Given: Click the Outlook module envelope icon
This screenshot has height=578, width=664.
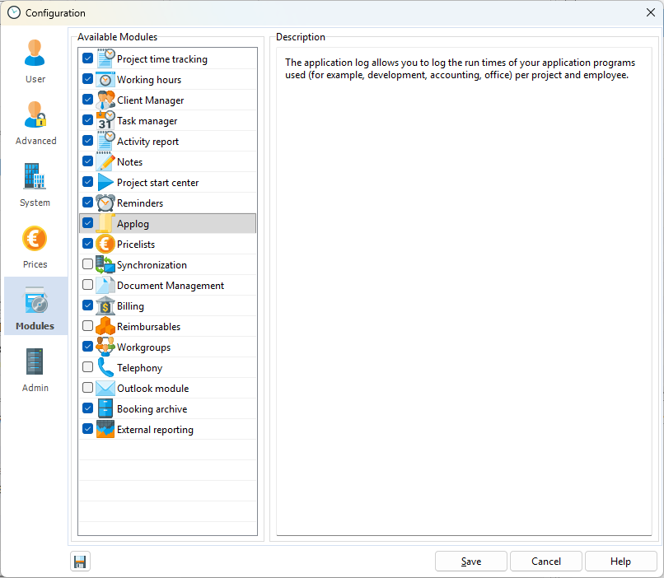Looking at the screenshot, I should tap(105, 389).
